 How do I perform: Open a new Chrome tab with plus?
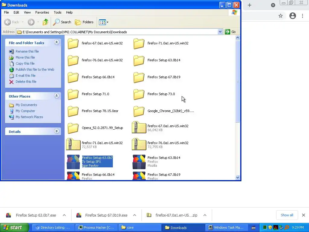click(x=250, y=5)
